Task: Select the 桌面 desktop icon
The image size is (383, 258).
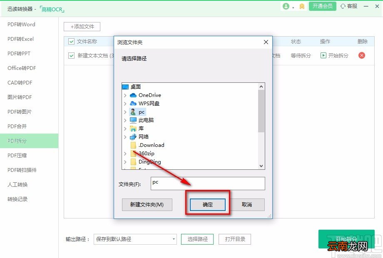Action: click(x=125, y=87)
